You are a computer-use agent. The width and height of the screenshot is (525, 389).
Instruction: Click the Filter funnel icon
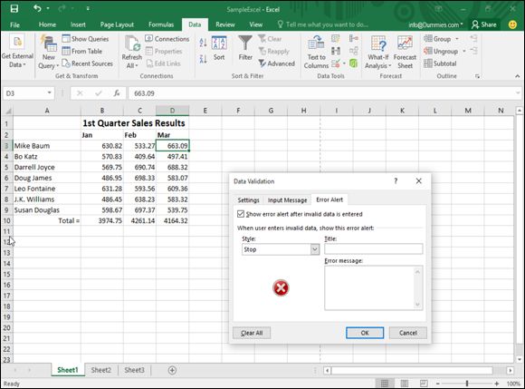coord(245,44)
